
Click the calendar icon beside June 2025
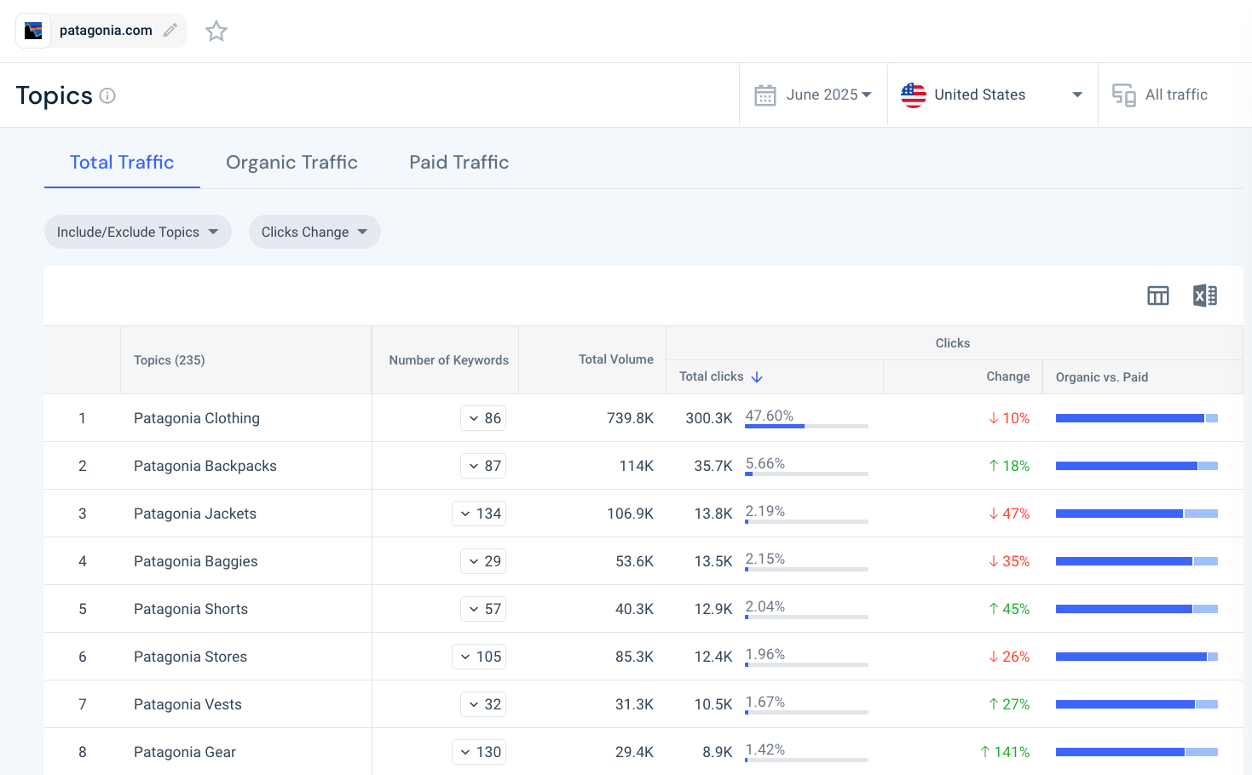[x=765, y=95]
